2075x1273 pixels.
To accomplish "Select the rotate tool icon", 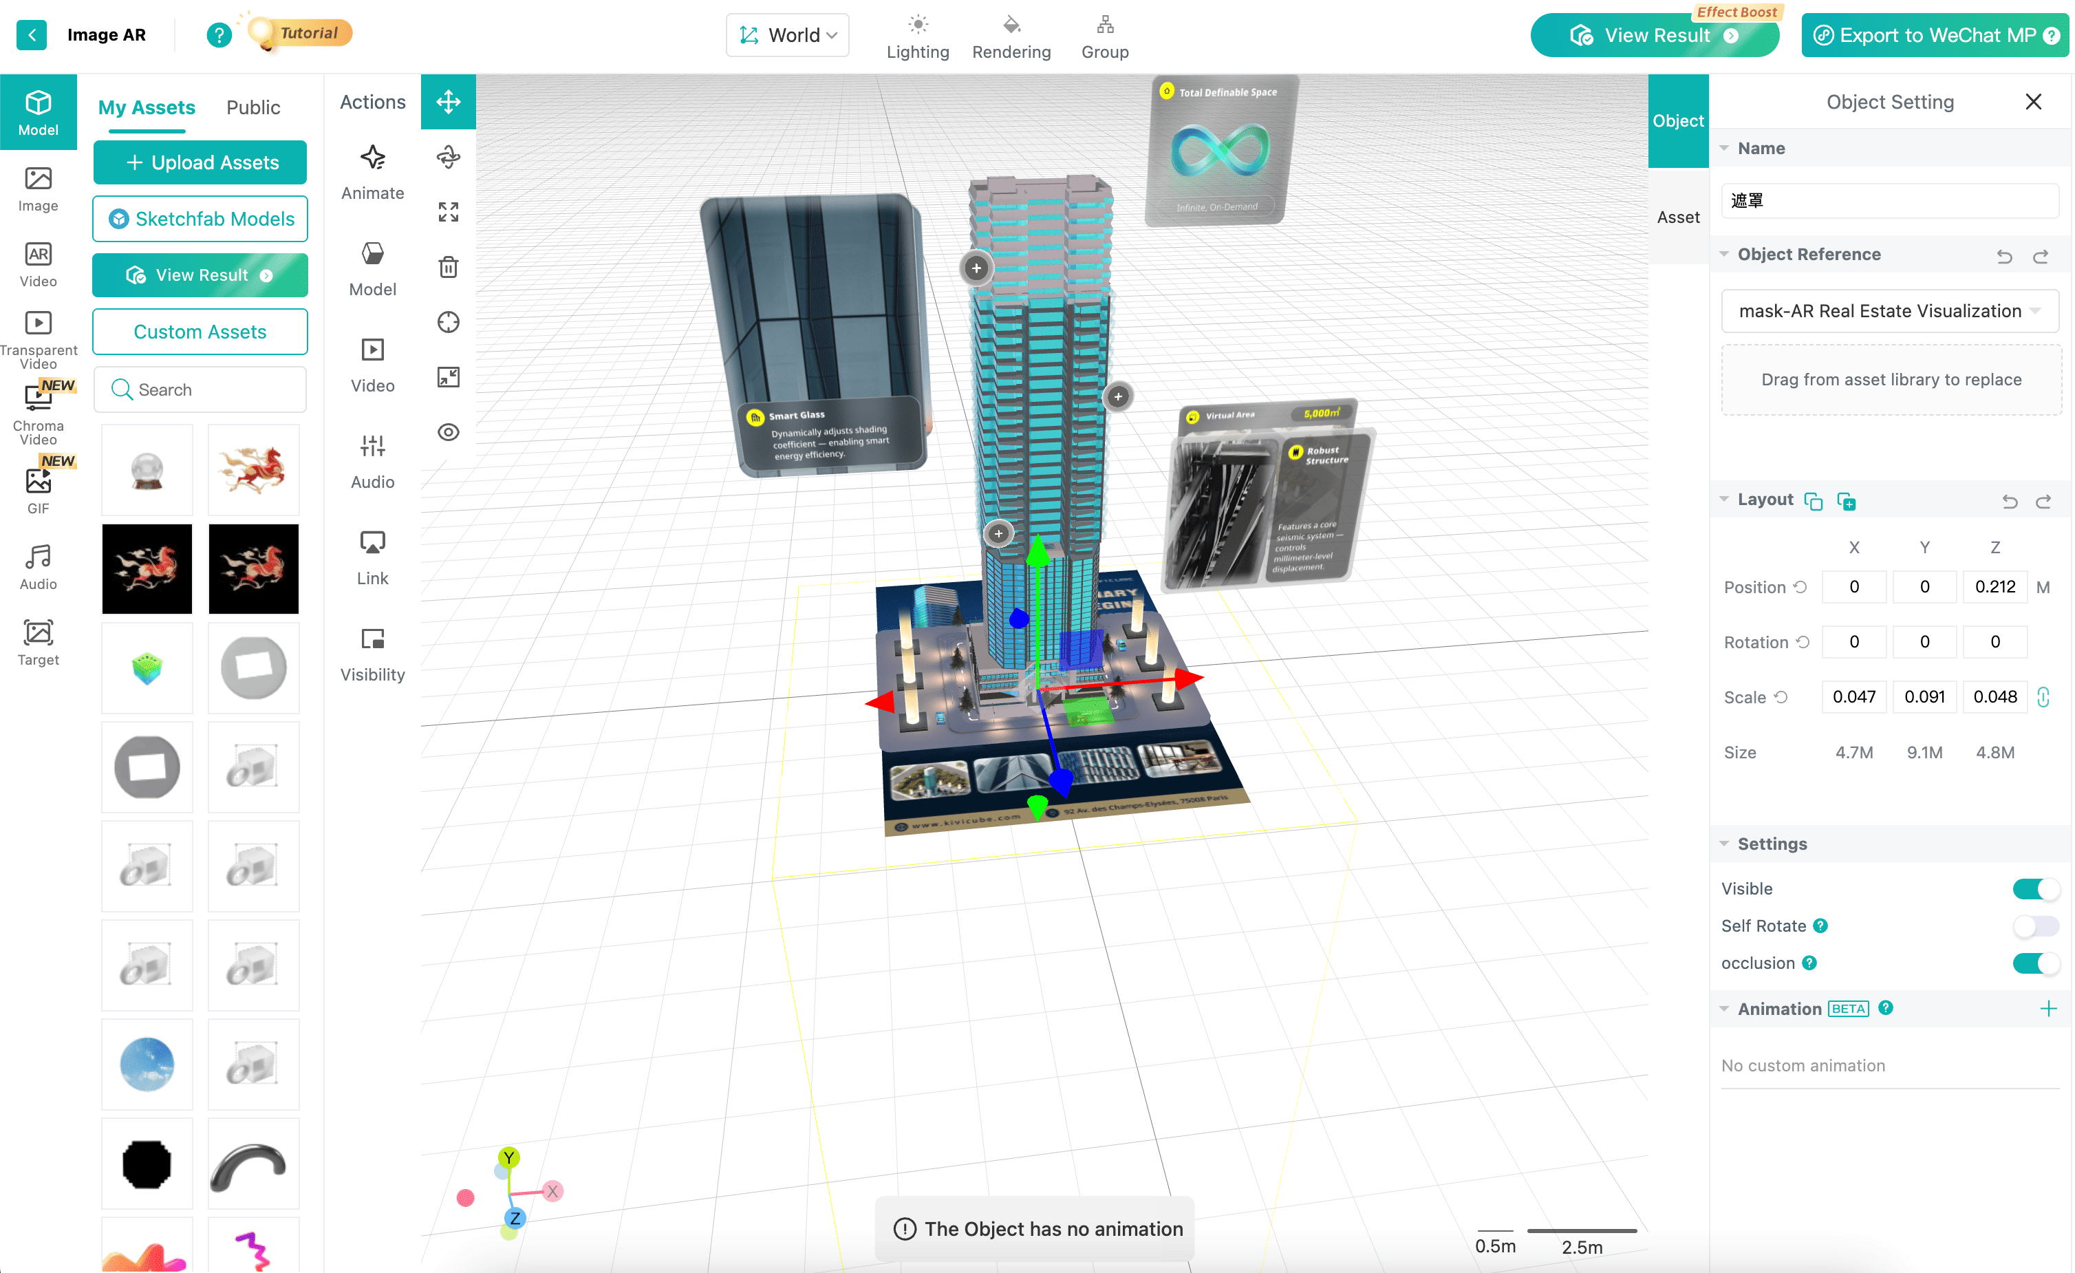I will 448,157.
